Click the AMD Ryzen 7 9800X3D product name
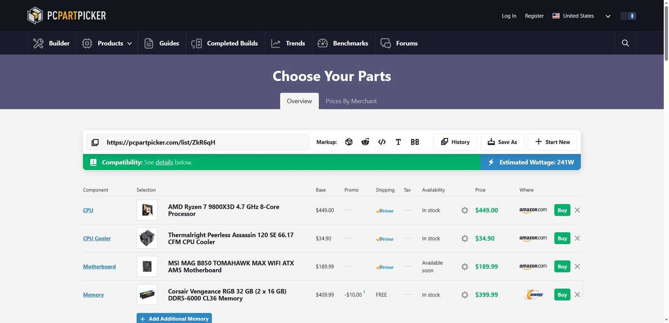Viewport: 669px width, 323px height. point(223,210)
